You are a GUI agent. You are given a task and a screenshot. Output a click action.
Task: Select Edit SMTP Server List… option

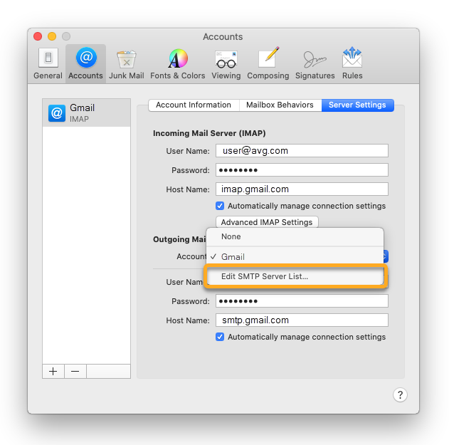pyautogui.click(x=295, y=276)
